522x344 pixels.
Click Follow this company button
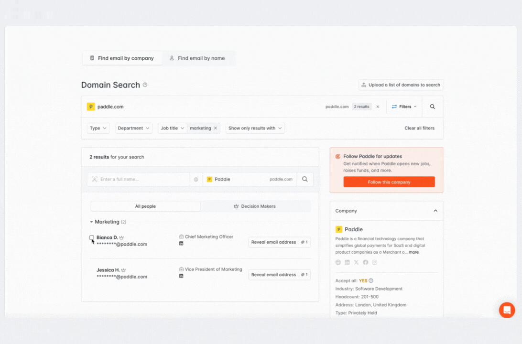pos(389,182)
